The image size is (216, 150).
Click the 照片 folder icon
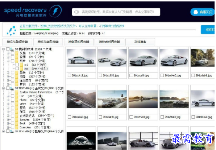coord(17,61)
